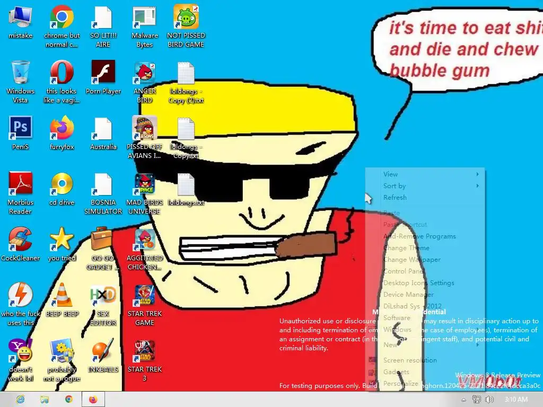The height and width of the screenshot is (407, 543).
Task: Select 'Add-Remove Programs' context menu entry
Action: [419, 236]
